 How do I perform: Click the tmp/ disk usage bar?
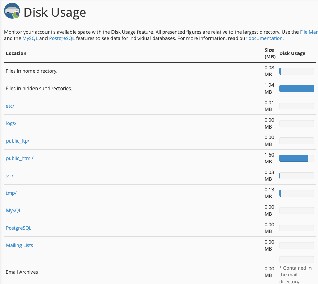click(x=296, y=193)
